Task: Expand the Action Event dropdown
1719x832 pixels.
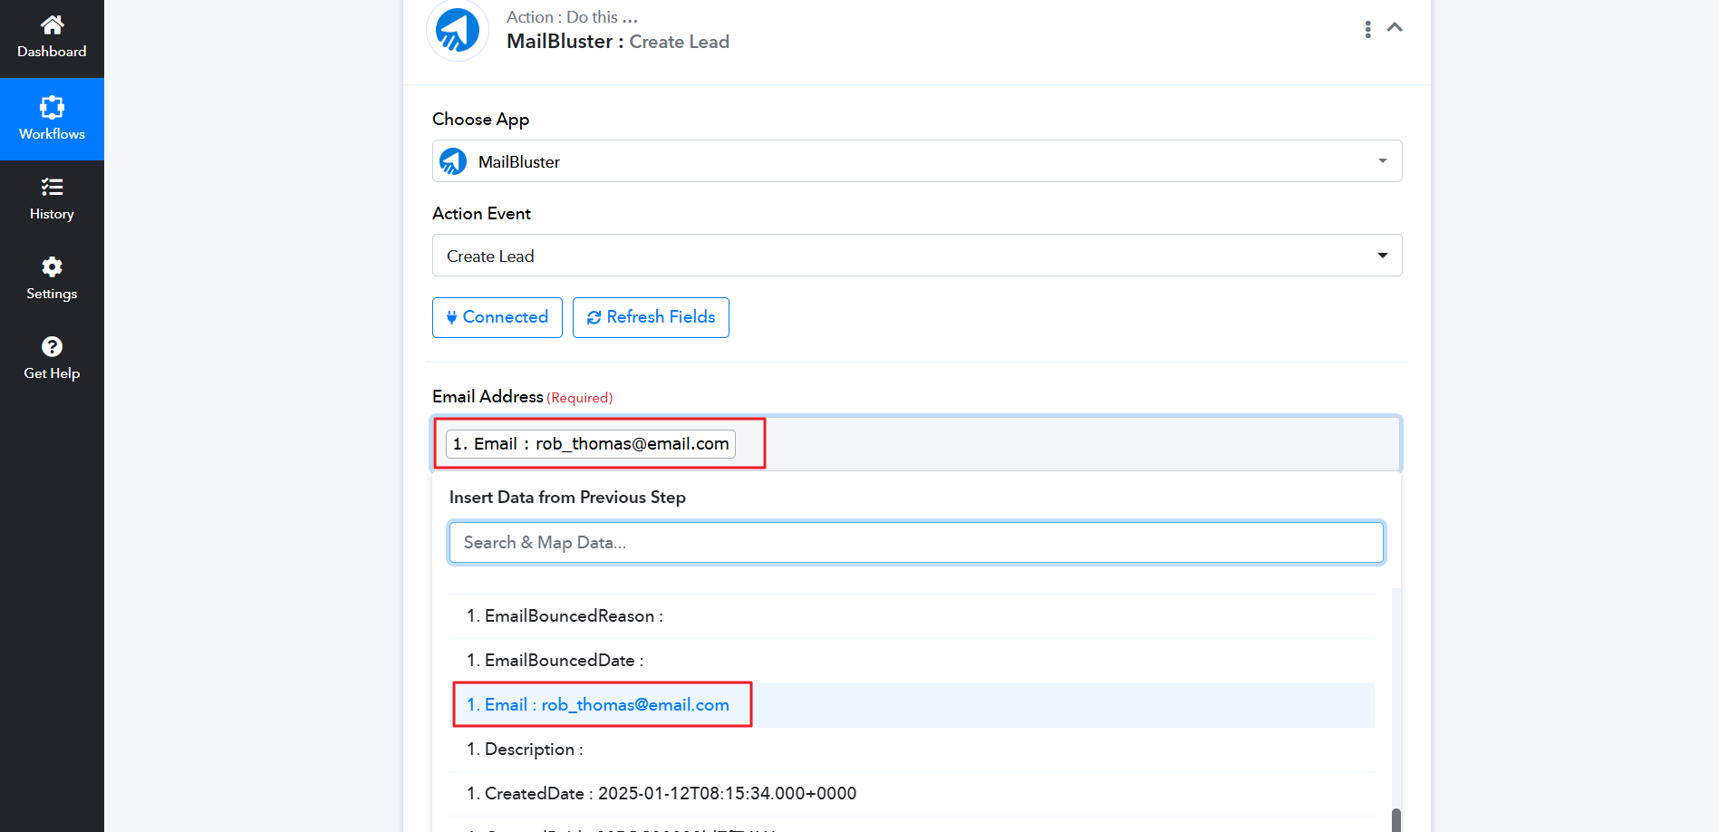Action: [x=916, y=256]
